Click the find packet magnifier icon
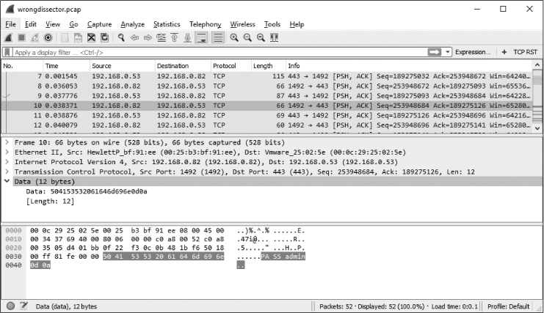This screenshot has width=544, height=313. tap(121, 37)
